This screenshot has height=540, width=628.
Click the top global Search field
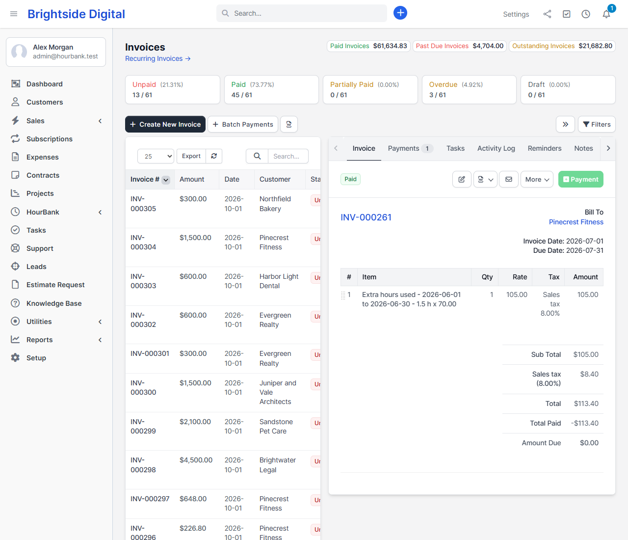302,13
